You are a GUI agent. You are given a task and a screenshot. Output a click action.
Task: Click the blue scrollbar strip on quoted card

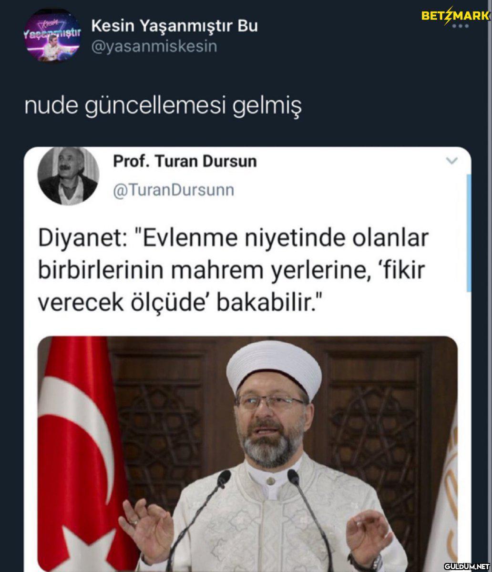[x=469, y=233]
